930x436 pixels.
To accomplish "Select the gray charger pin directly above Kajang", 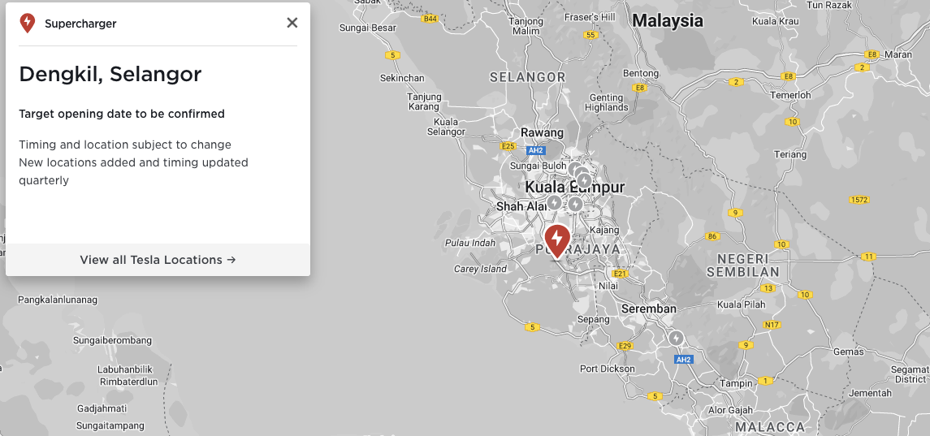I will pyautogui.click(x=575, y=205).
